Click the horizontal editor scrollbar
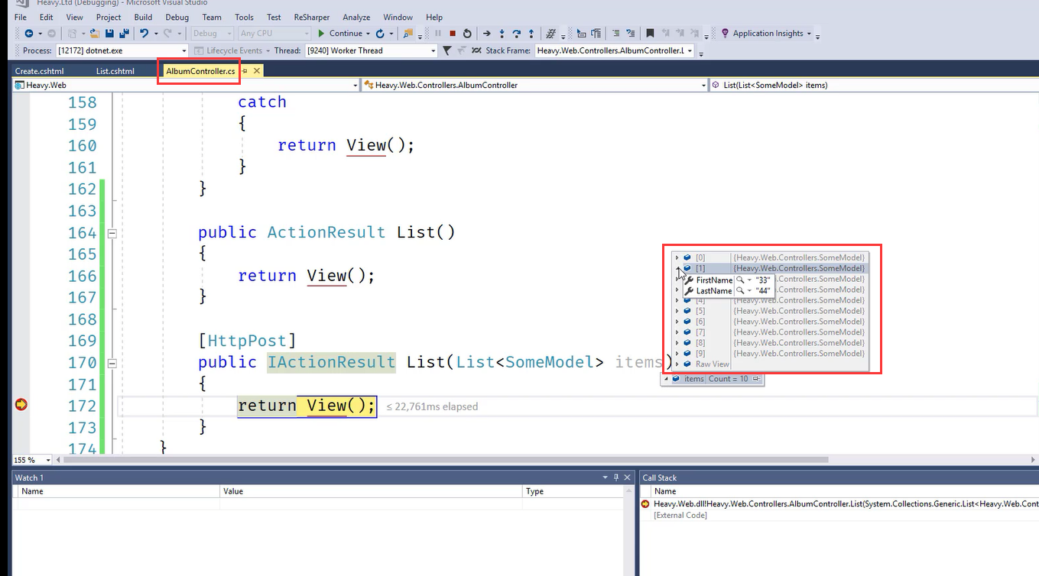This screenshot has height=576, width=1039. 446,460
